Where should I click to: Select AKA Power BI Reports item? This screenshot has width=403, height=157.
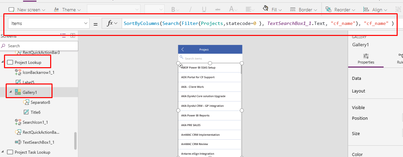[209, 115]
